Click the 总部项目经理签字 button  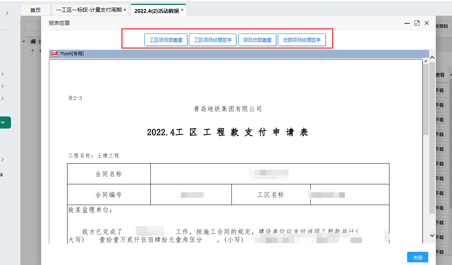coord(302,40)
